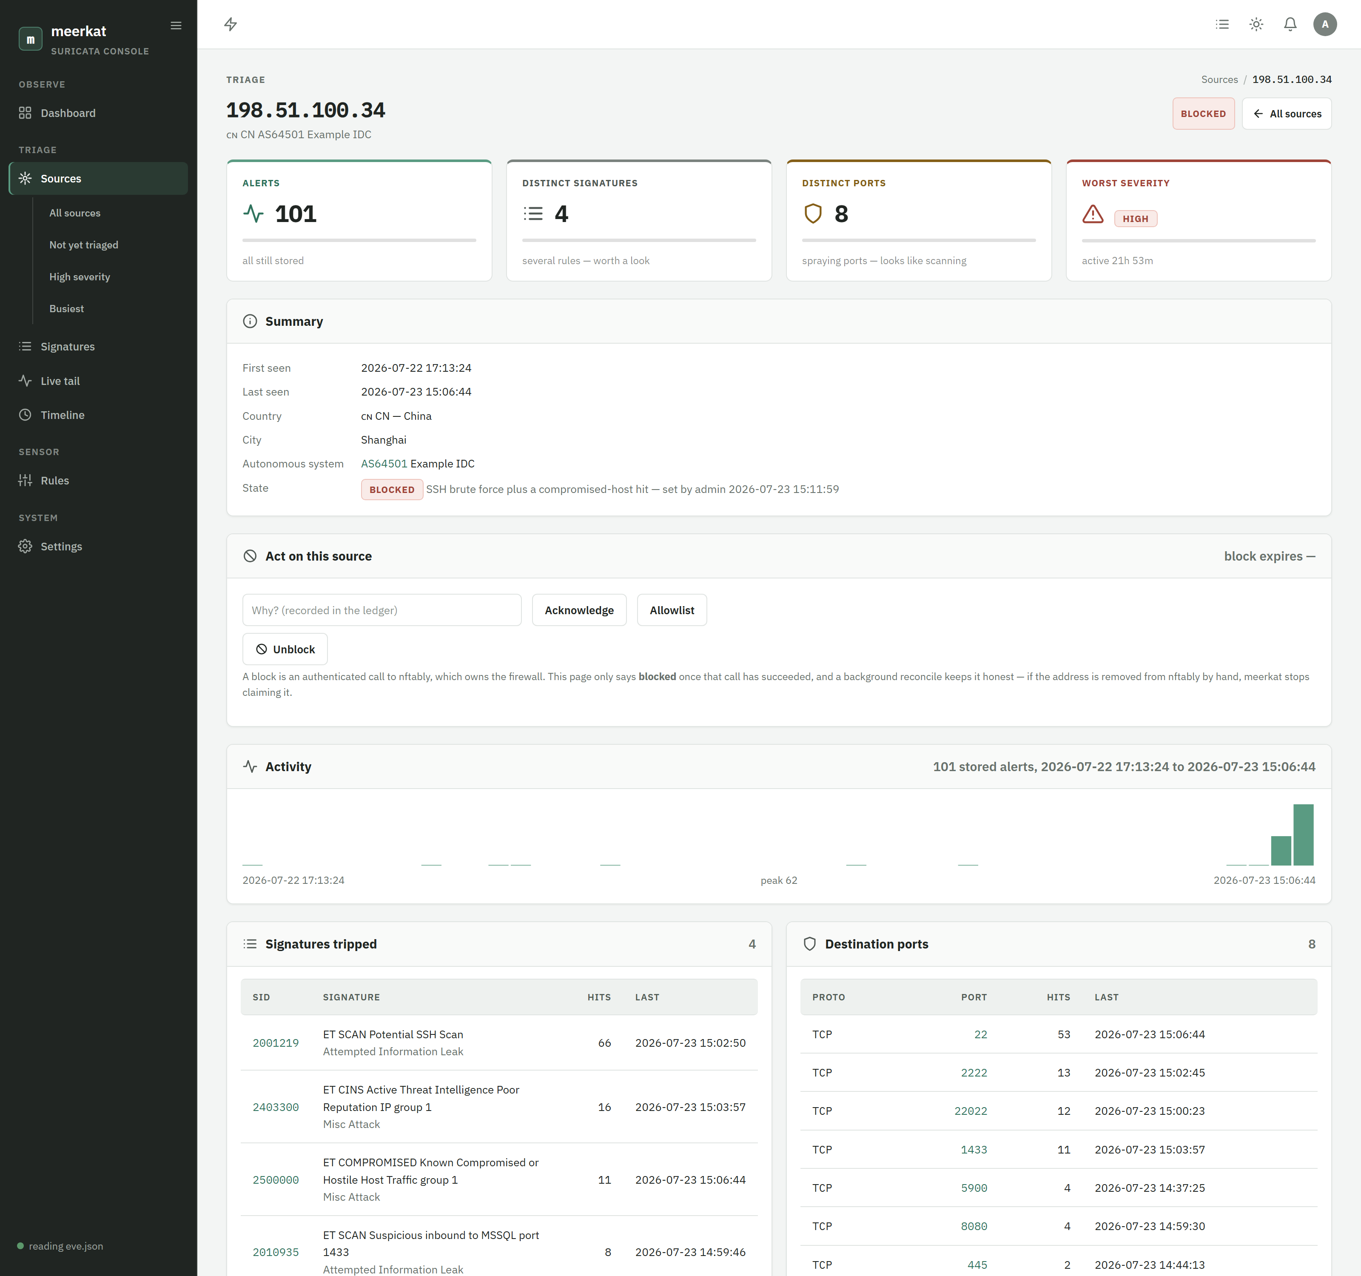Click the Alerts pulse icon
1361x1276 pixels.
(x=253, y=214)
